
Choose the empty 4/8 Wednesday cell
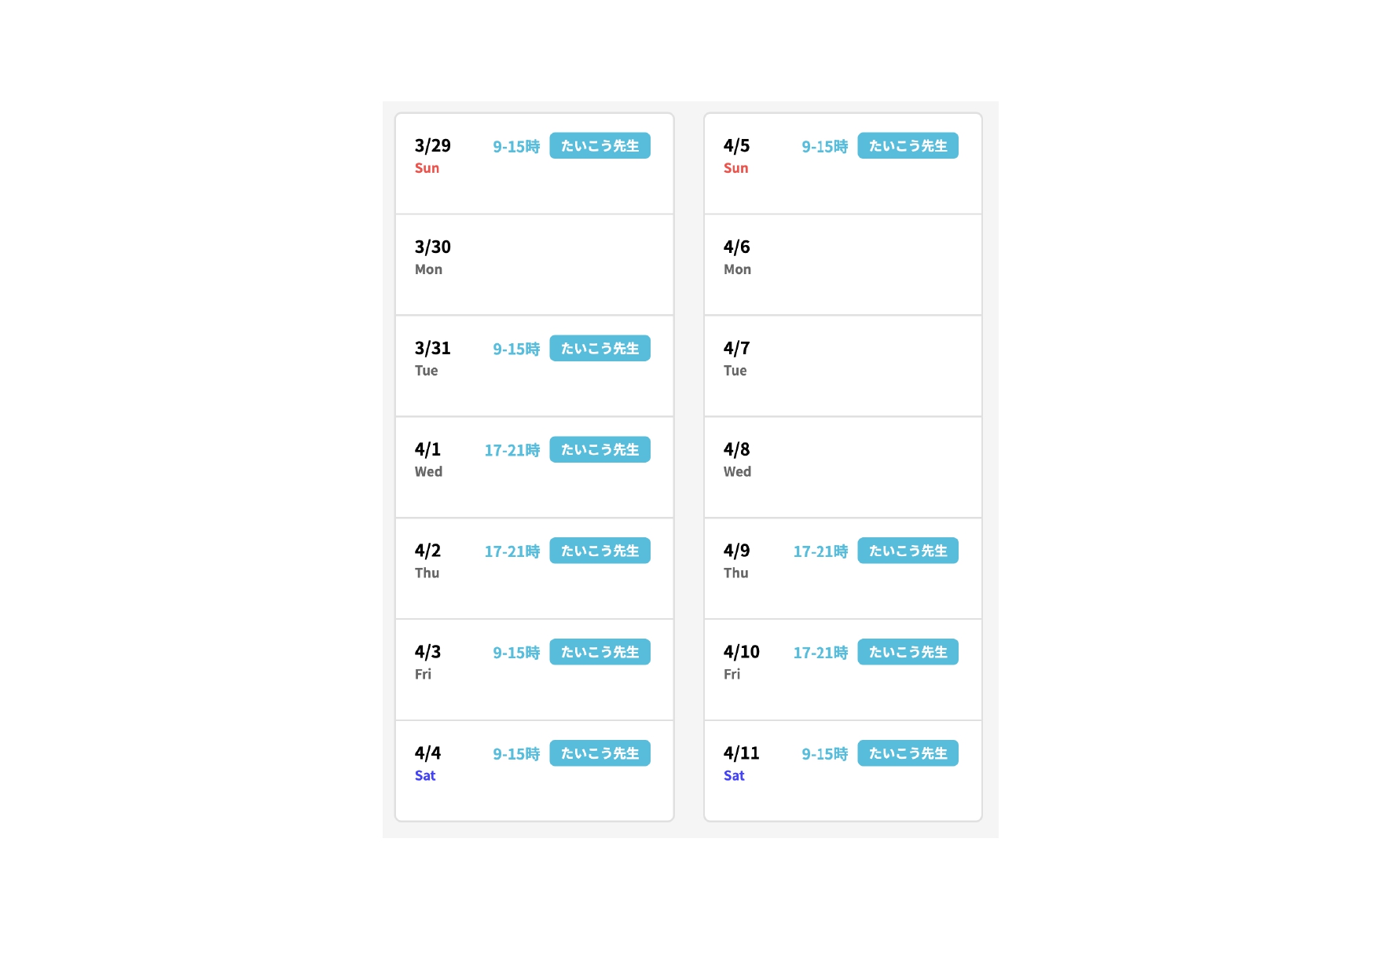pyautogui.click(x=843, y=467)
